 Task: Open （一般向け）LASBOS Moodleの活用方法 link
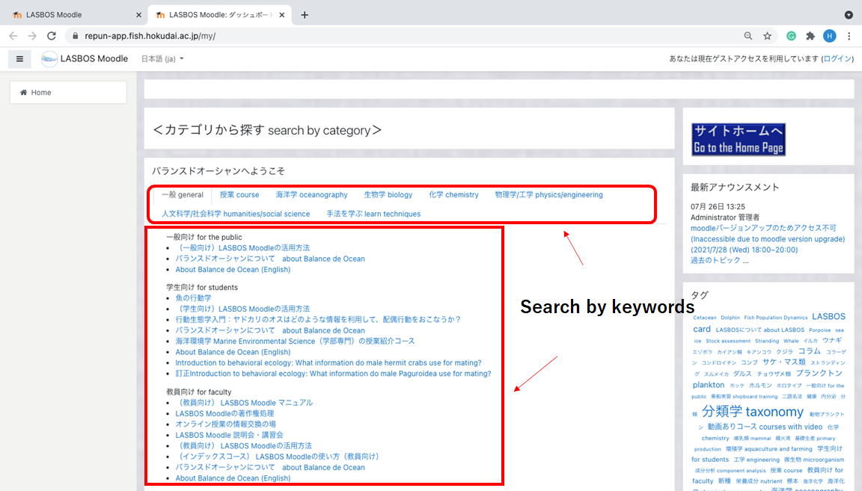(242, 248)
